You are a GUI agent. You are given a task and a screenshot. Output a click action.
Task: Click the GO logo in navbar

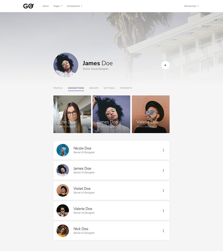(28, 6)
